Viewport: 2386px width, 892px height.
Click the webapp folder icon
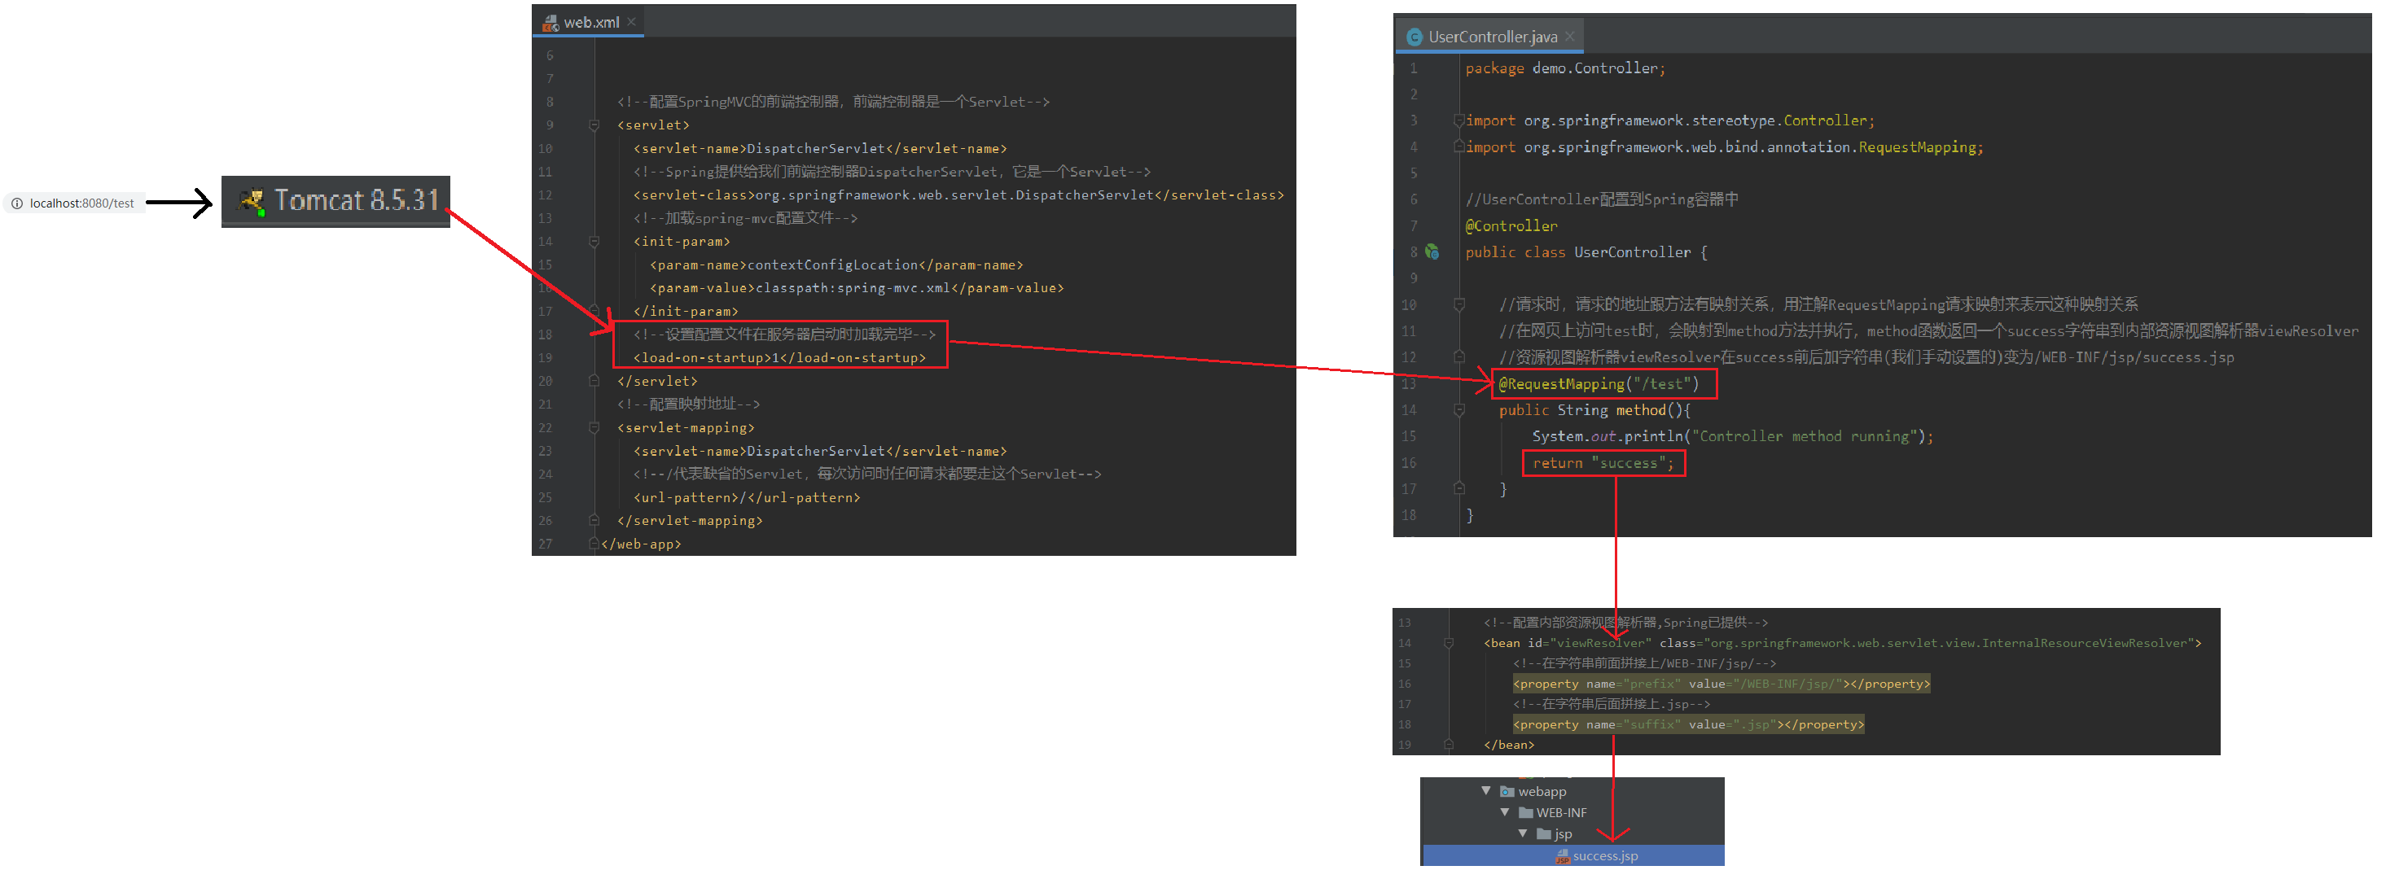pyautogui.click(x=1507, y=792)
